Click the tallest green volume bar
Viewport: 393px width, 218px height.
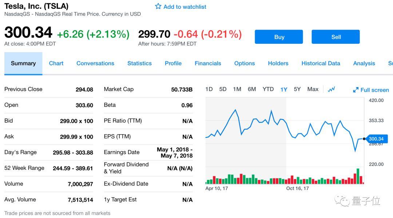pyautogui.click(x=358, y=176)
